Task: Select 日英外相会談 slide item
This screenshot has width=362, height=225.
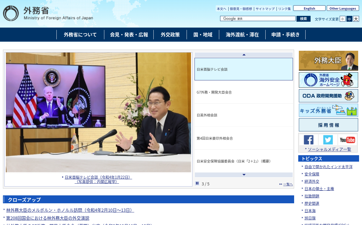Action: [x=244, y=115]
